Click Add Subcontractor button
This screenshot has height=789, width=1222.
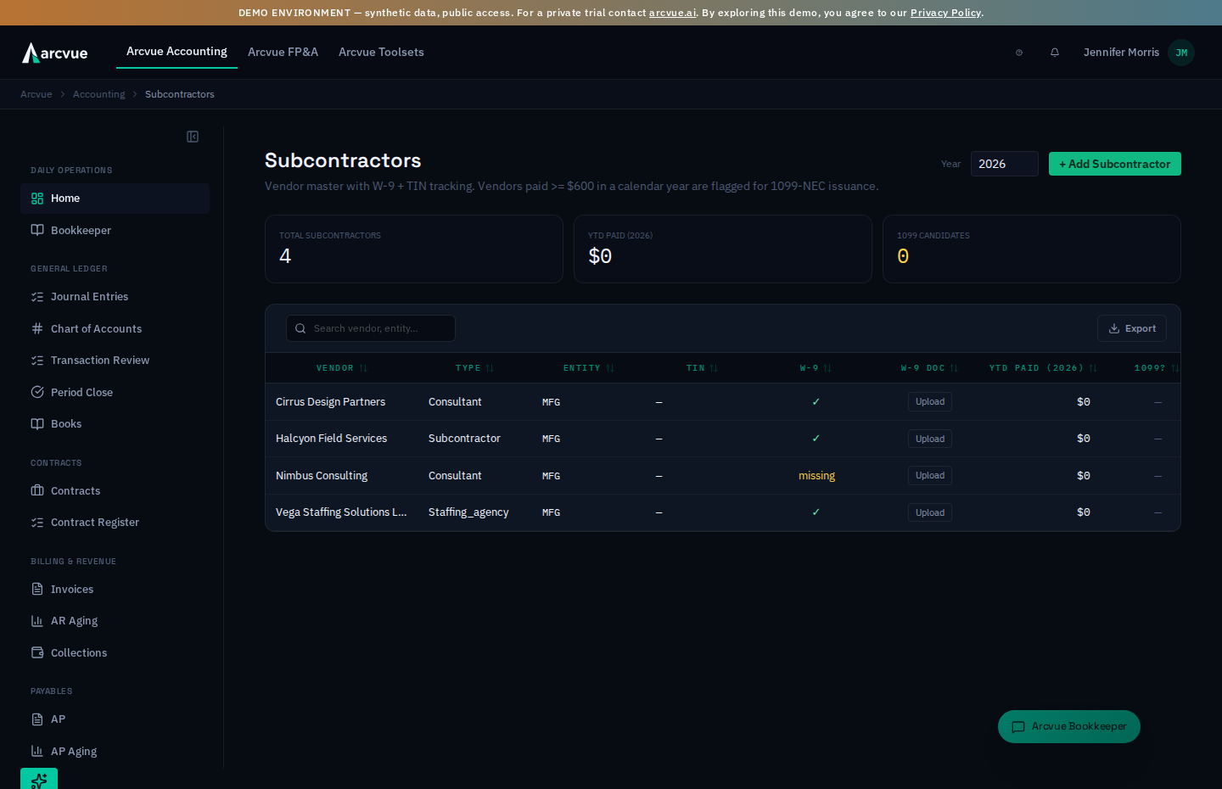(1115, 164)
